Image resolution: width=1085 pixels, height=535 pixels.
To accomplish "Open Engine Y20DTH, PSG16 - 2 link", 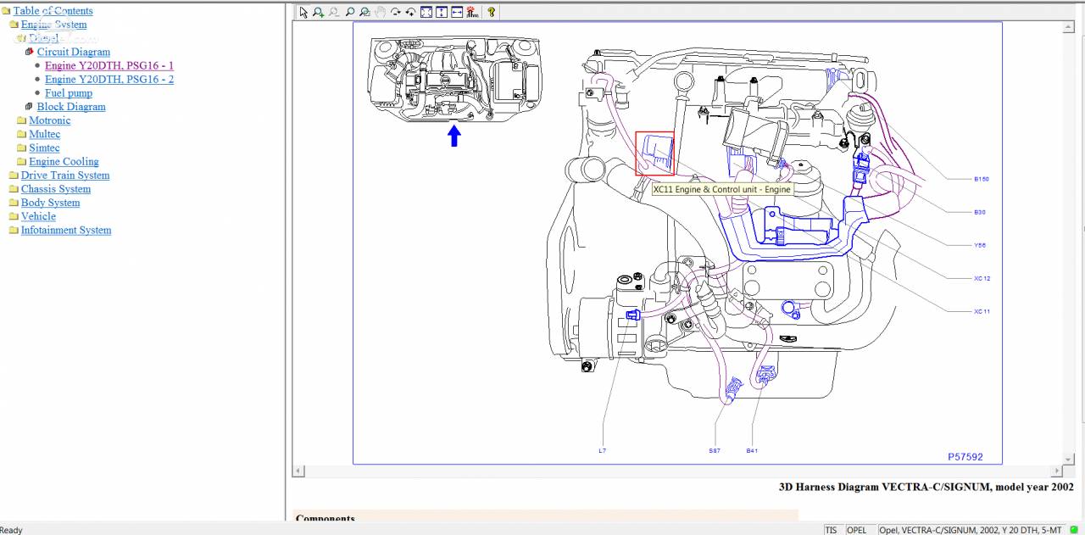I will click(x=109, y=79).
